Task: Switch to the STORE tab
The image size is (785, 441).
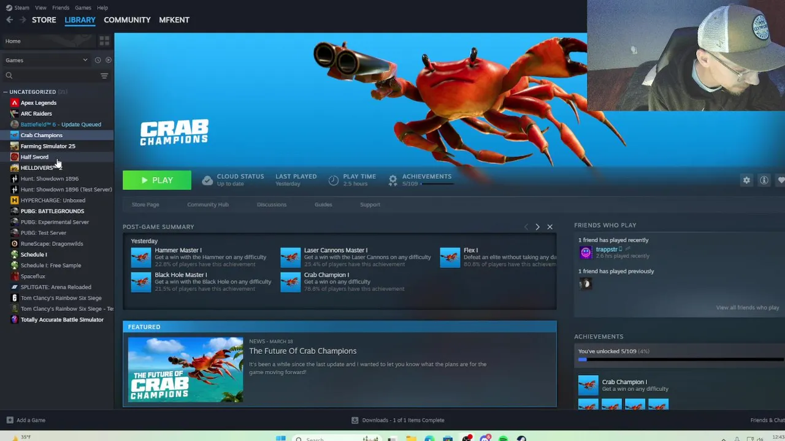Action: (44, 20)
